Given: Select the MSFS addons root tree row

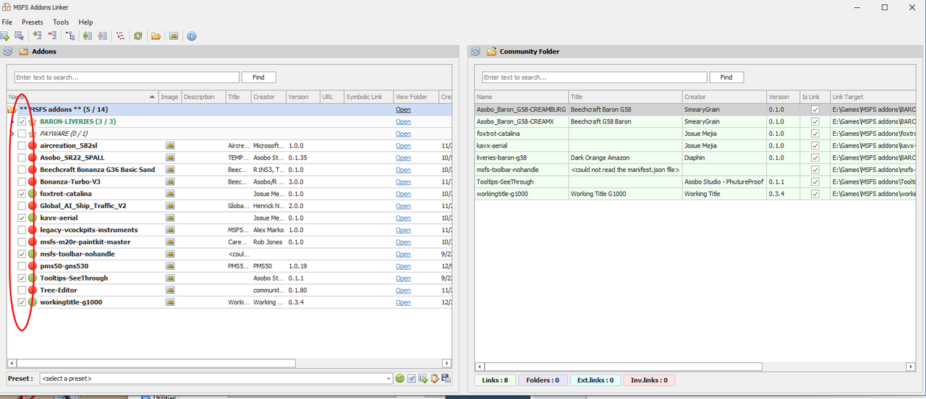Looking at the screenshot, I should click(x=229, y=109).
